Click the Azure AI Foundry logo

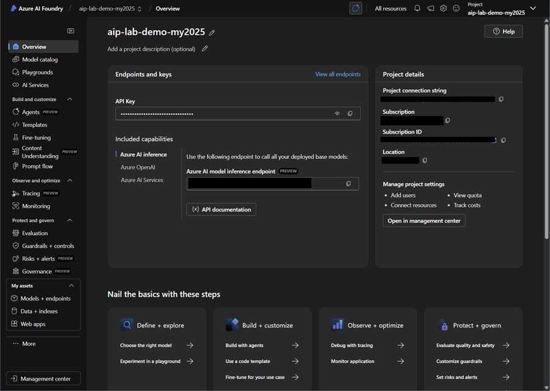(13, 9)
